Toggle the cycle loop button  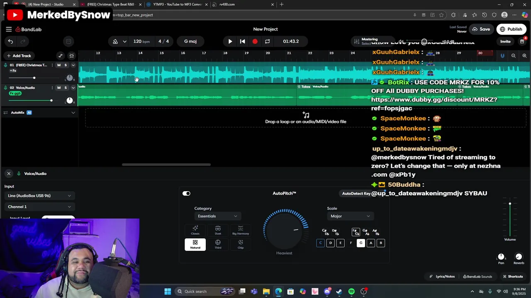267,41
